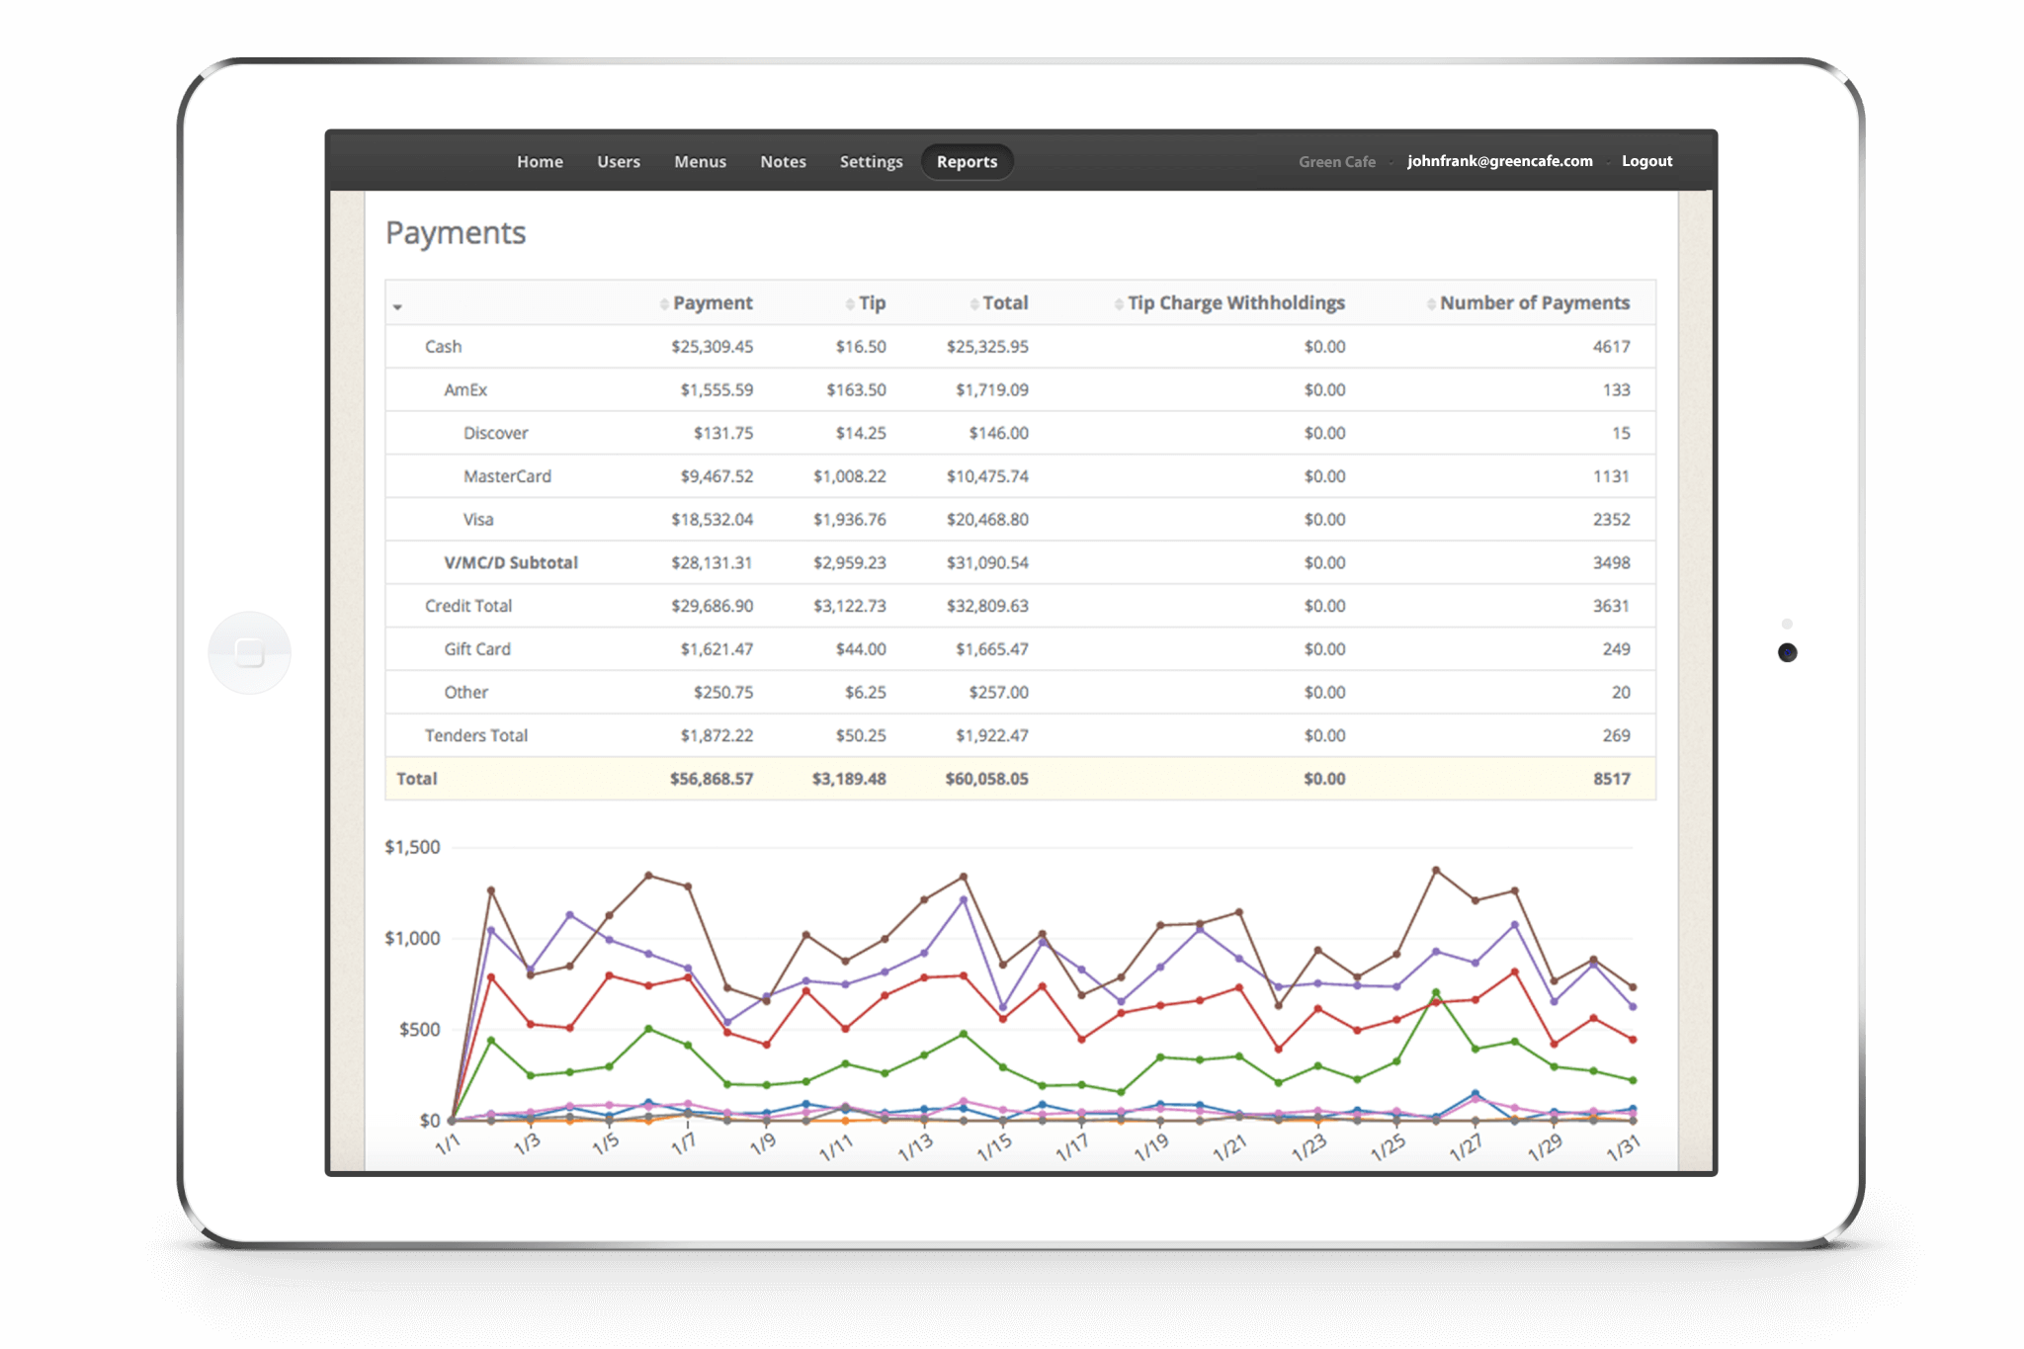Open the Settings page

(x=871, y=161)
